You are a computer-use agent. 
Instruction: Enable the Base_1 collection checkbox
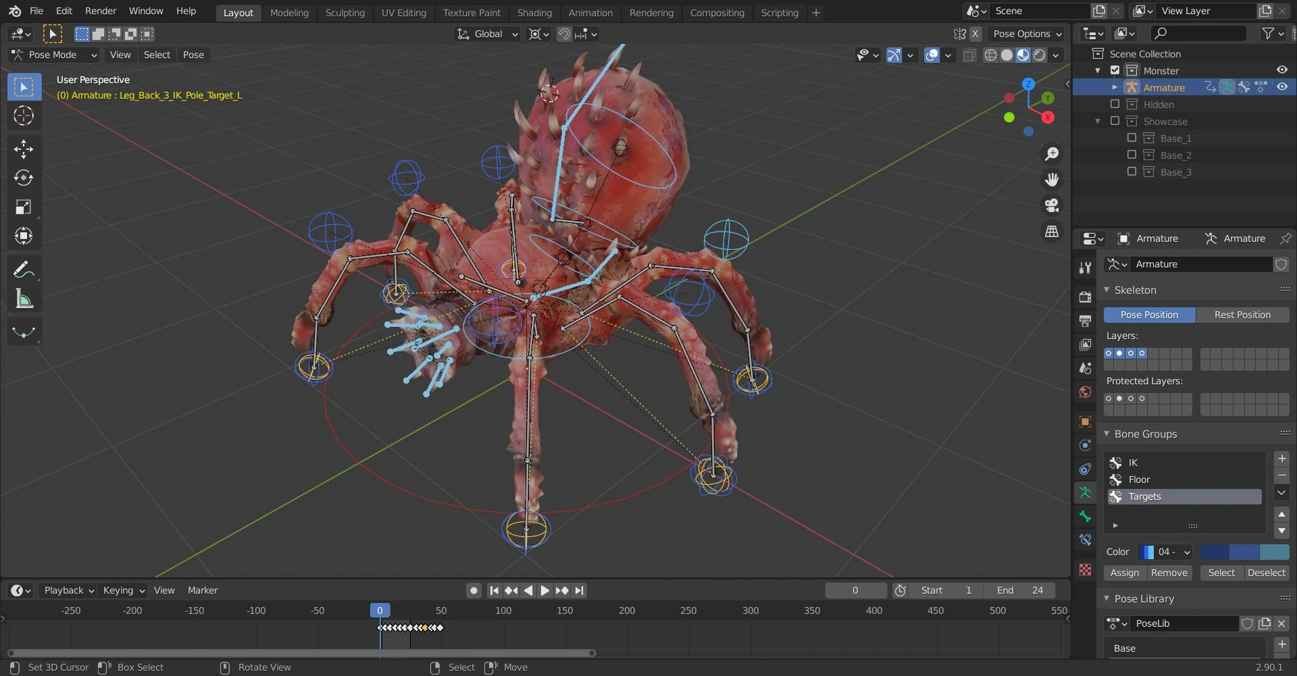click(1132, 137)
